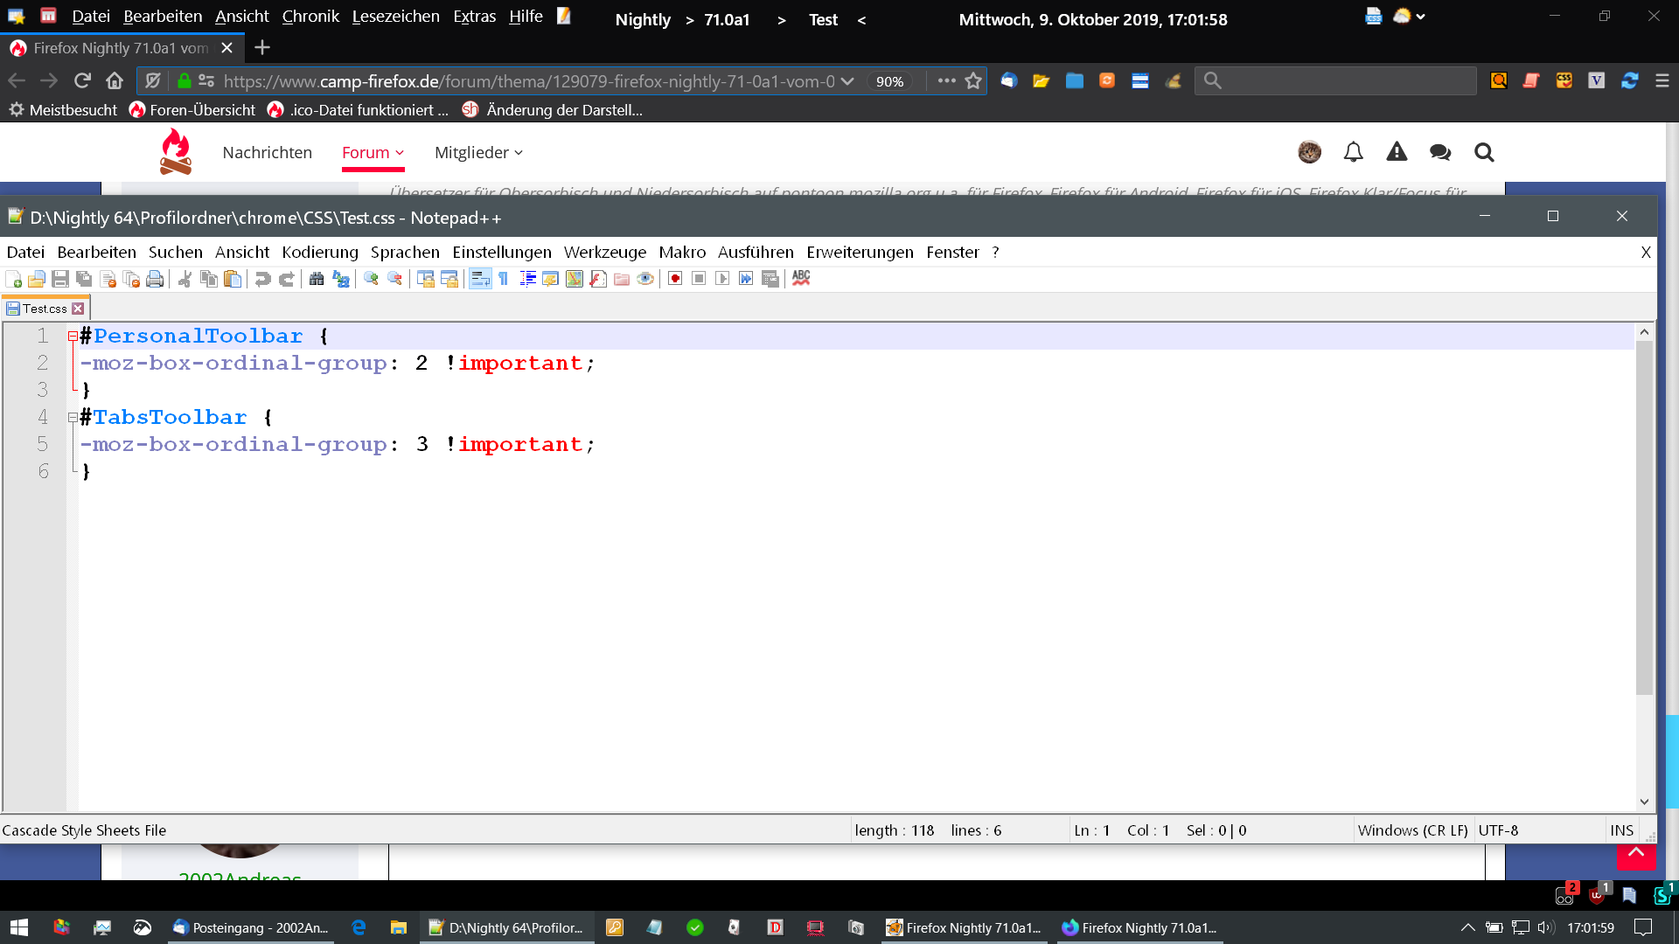Viewport: 1679px width, 944px height.
Task: Click the Cut scissors toolbar icon
Action: coord(185,279)
